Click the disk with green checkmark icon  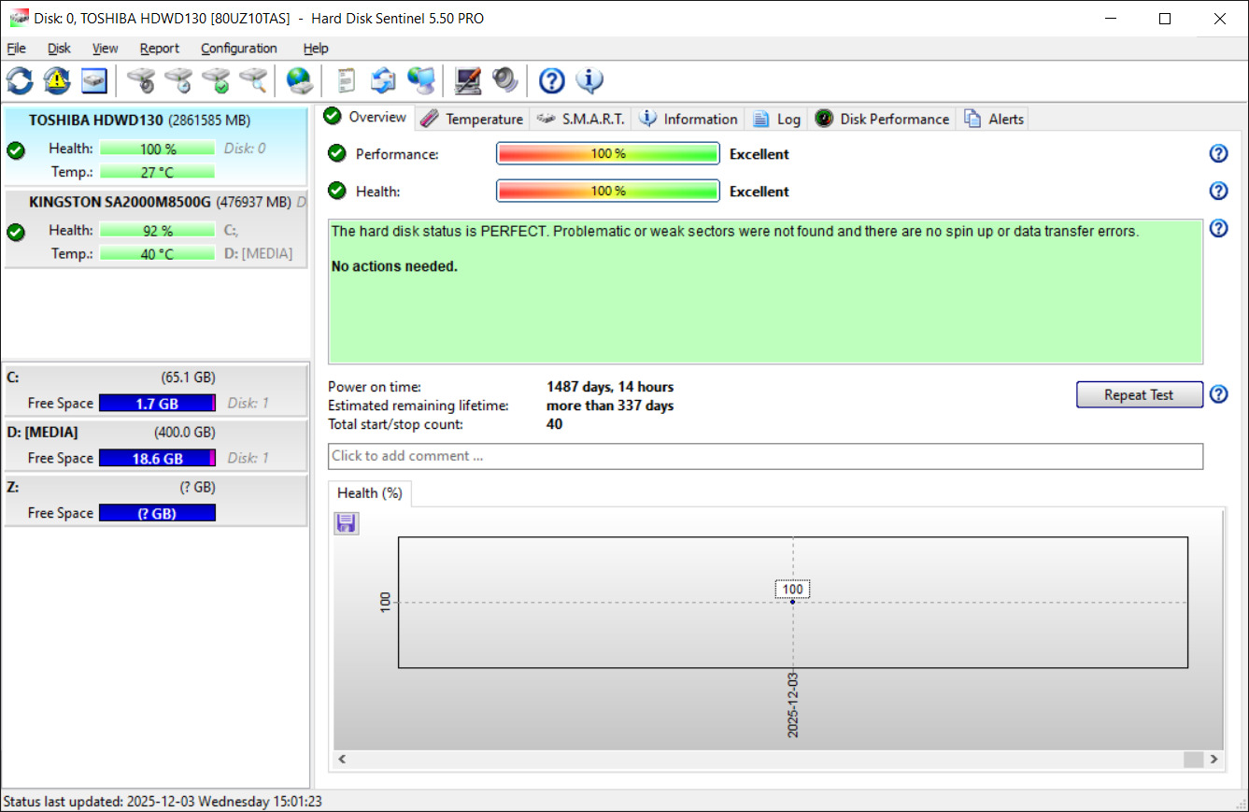(216, 81)
